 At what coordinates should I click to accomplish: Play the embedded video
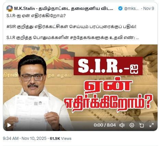pos(9,125)
